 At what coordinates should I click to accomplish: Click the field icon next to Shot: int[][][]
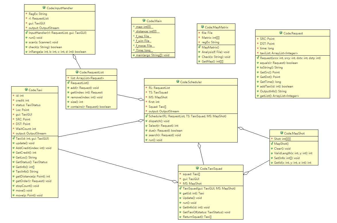pyautogui.click(x=272, y=139)
